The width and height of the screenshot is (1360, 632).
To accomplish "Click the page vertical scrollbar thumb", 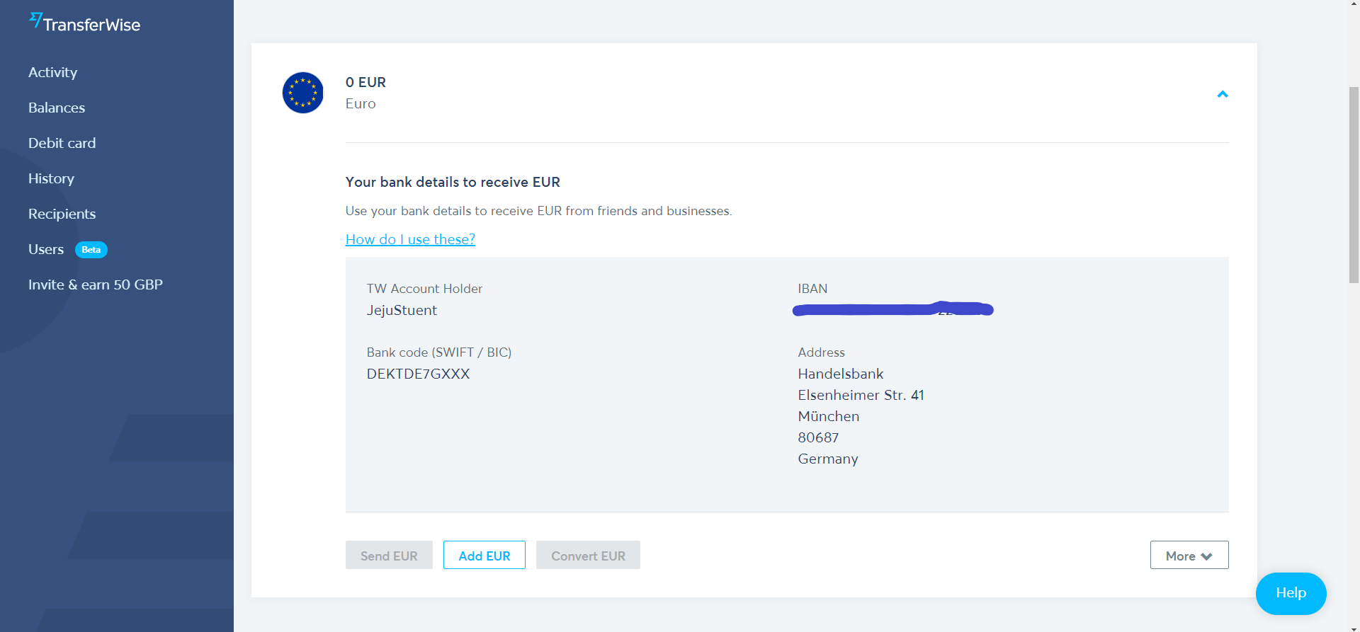I will click(1354, 184).
